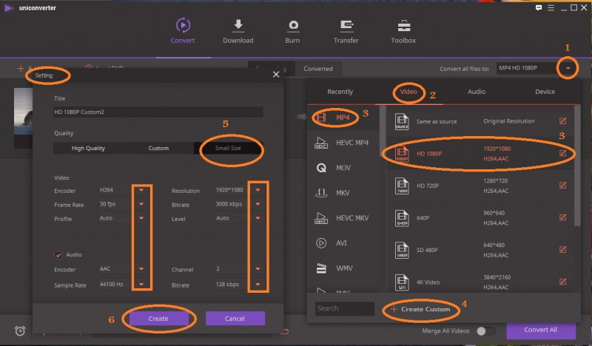Expand the video Encoder H264 dropdown

point(141,190)
